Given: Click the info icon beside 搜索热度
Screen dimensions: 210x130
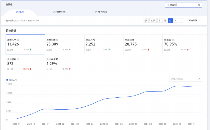Looking at the screenshot, I should [x=57, y=40].
